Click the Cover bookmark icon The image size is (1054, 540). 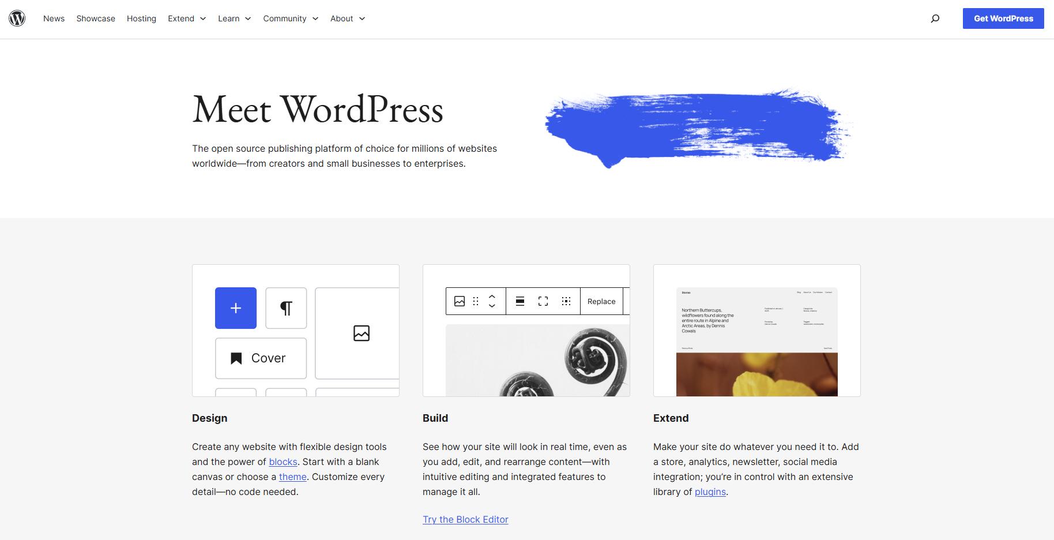pos(236,358)
